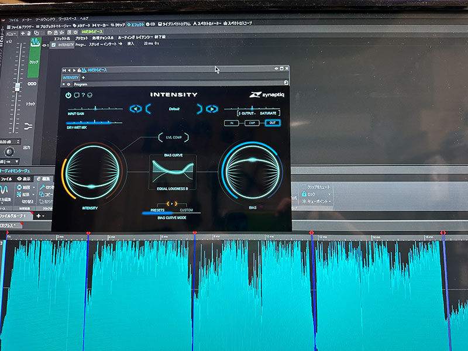Screen dimensions: 468x351
Task: Click the OUTPUT SATURATE label
Action: [259, 113]
